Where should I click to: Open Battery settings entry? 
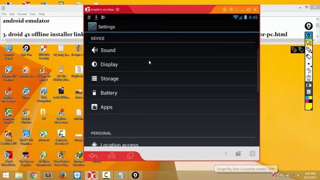[172, 93]
